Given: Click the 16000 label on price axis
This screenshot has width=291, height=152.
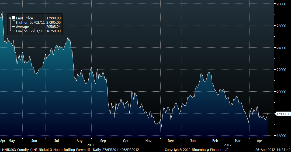Looking at the screenshot, I should [x=281, y=136].
